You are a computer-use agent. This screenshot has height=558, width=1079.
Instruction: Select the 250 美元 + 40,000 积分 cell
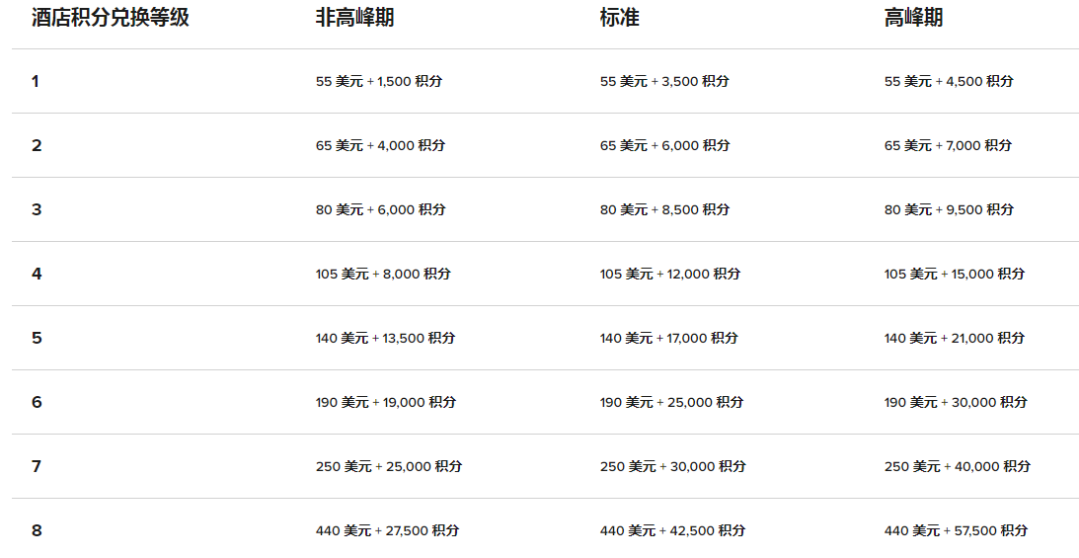pos(957,466)
